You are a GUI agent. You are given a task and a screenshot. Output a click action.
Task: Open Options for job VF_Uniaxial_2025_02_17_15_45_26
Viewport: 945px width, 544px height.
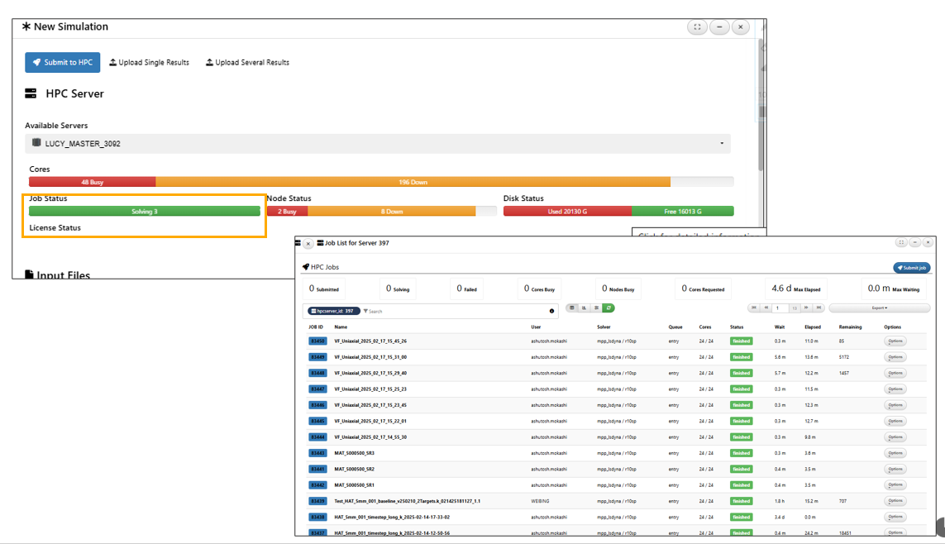point(895,341)
